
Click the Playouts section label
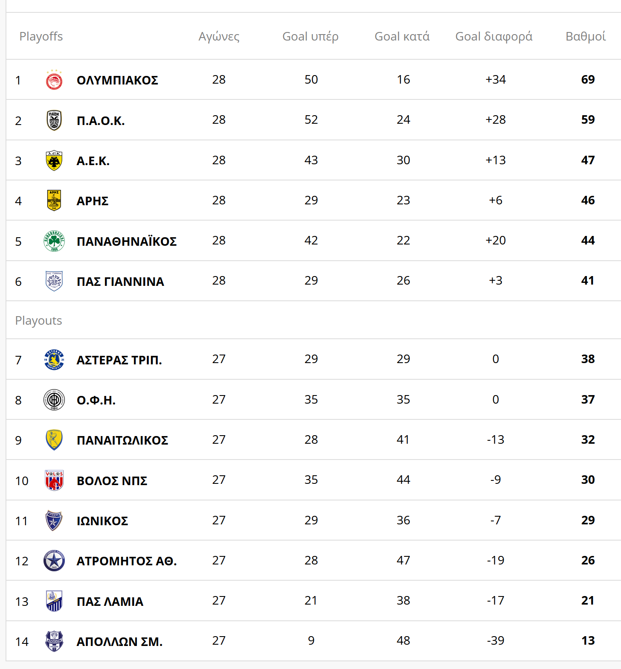(x=39, y=321)
